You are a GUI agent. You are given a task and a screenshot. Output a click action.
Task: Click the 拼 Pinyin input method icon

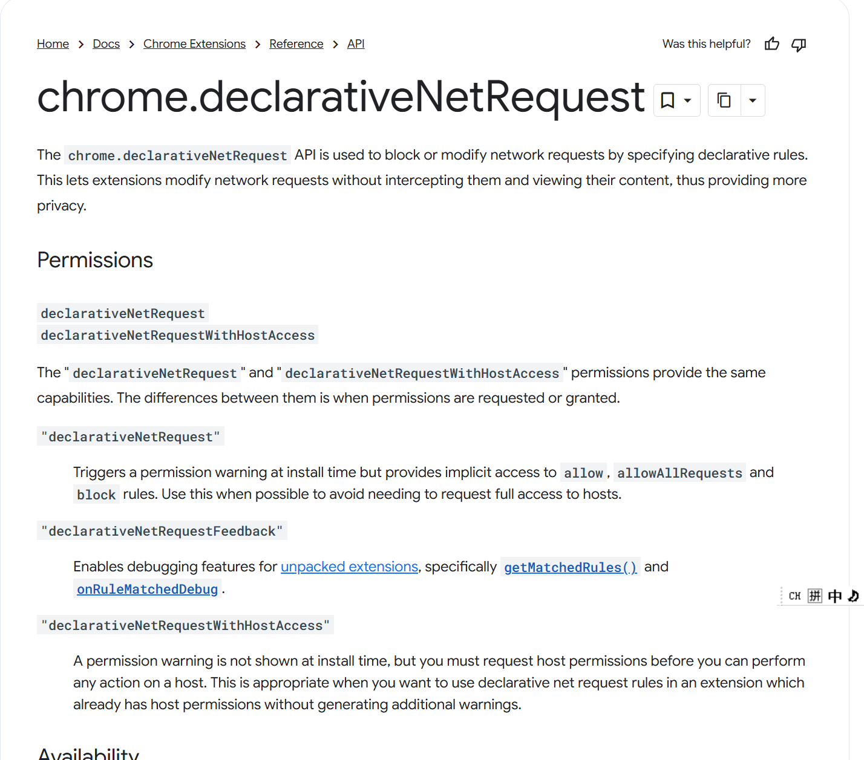click(815, 596)
